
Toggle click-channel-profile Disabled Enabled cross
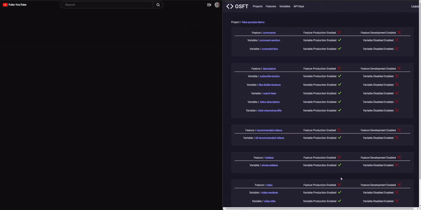[397, 110]
